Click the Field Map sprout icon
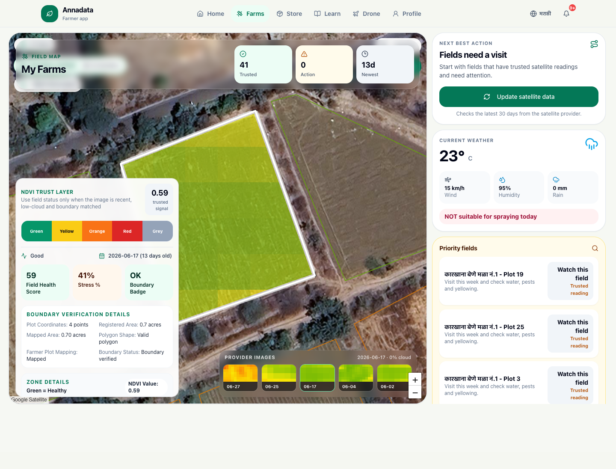616x469 pixels. pos(25,56)
